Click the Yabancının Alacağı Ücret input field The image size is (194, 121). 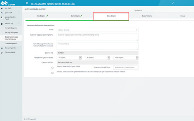(x=126, y=67)
